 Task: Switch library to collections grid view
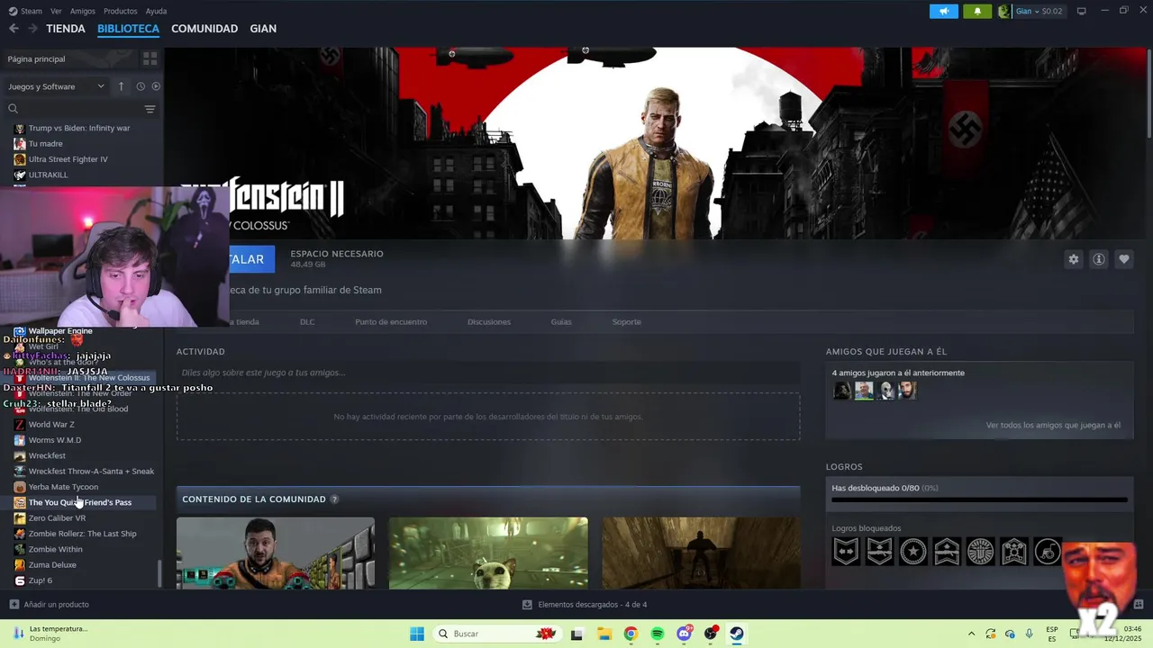150,58
